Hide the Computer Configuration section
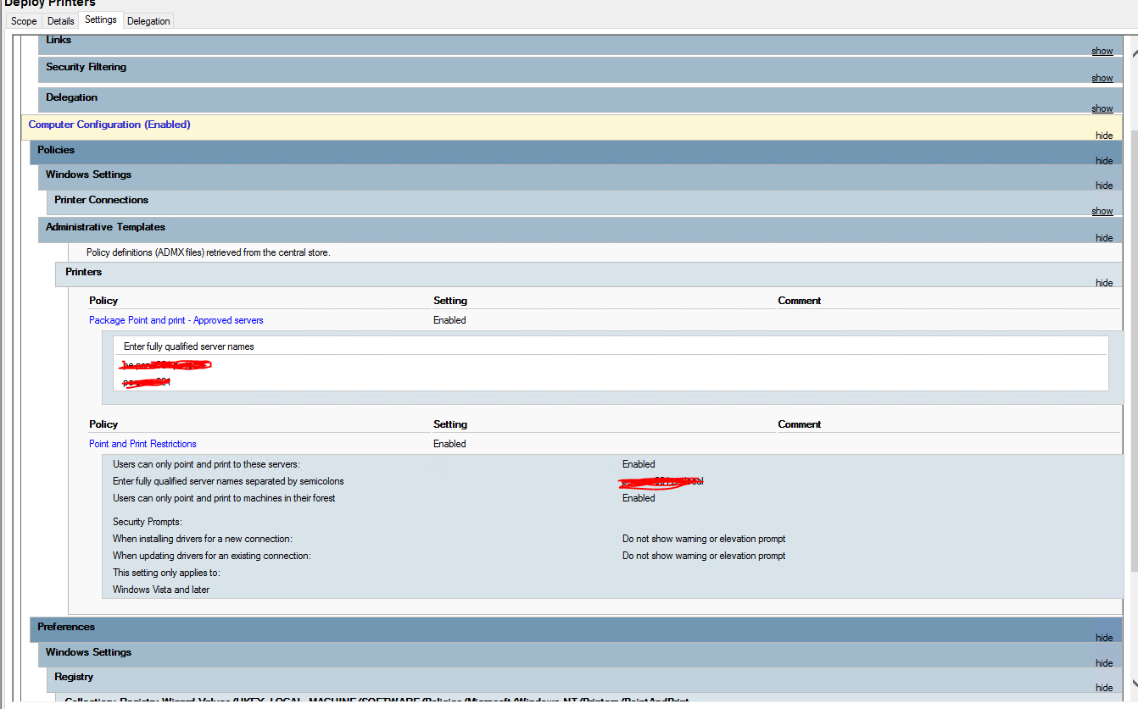The width and height of the screenshot is (1138, 709). [1104, 136]
